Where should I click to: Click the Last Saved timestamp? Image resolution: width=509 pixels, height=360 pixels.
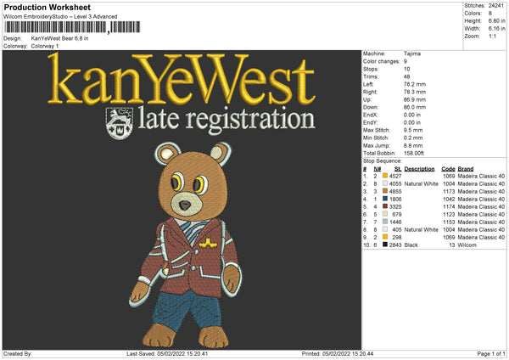pos(167,354)
